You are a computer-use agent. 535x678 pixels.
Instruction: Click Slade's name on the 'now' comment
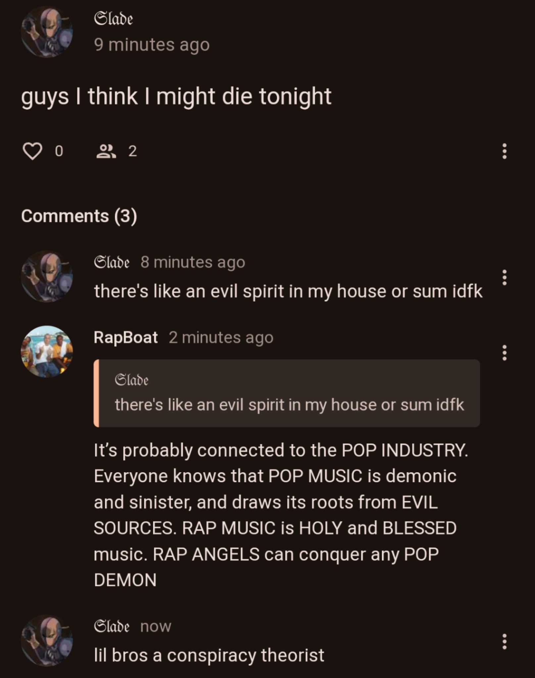pyautogui.click(x=112, y=626)
